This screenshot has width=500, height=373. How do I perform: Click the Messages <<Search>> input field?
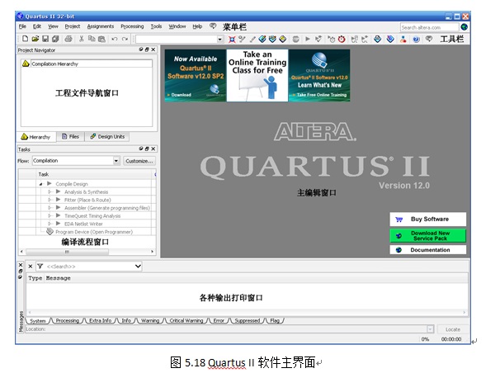(90, 267)
